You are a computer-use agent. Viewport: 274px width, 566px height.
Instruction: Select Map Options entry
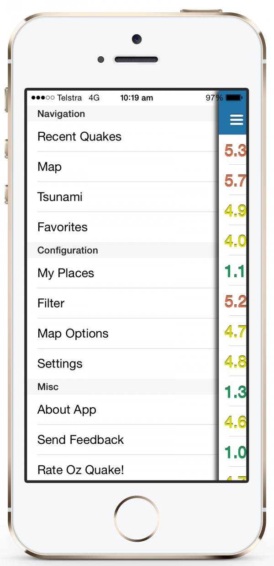pyautogui.click(x=122, y=334)
